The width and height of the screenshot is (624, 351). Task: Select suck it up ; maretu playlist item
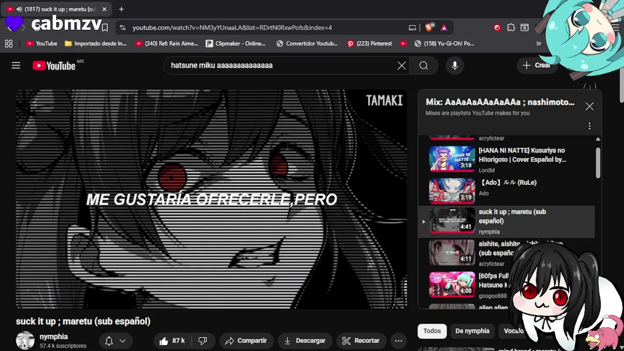tap(507, 221)
